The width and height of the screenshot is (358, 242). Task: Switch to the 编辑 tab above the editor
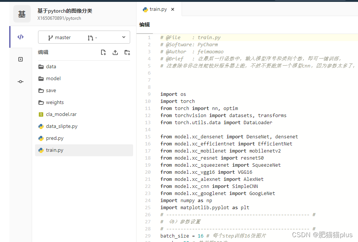(145, 25)
